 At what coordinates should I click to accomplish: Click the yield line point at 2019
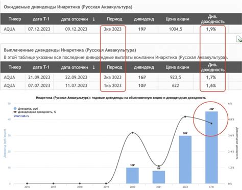point(106,183)
